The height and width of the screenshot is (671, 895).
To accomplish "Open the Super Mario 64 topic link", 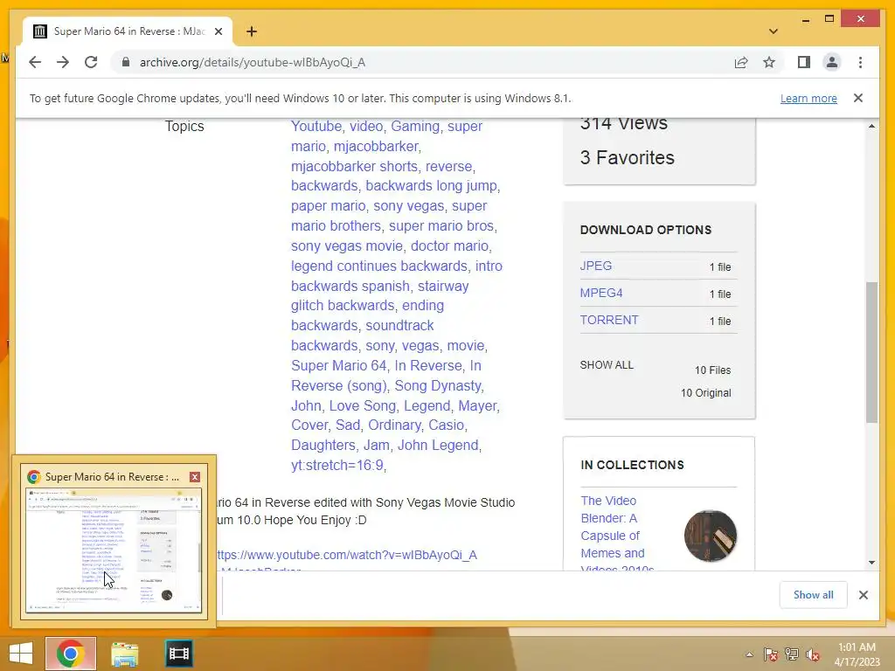I will pyautogui.click(x=338, y=366).
